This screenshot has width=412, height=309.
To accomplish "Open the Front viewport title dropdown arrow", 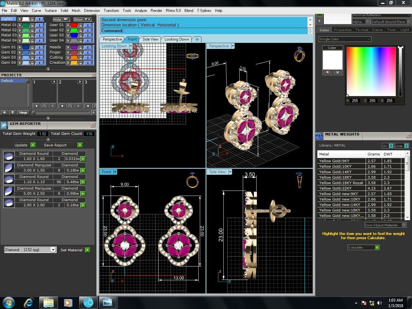I will pos(115,172).
